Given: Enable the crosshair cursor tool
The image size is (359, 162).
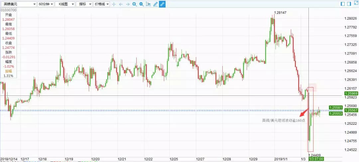Looking at the screenshot, I should point(114,4).
